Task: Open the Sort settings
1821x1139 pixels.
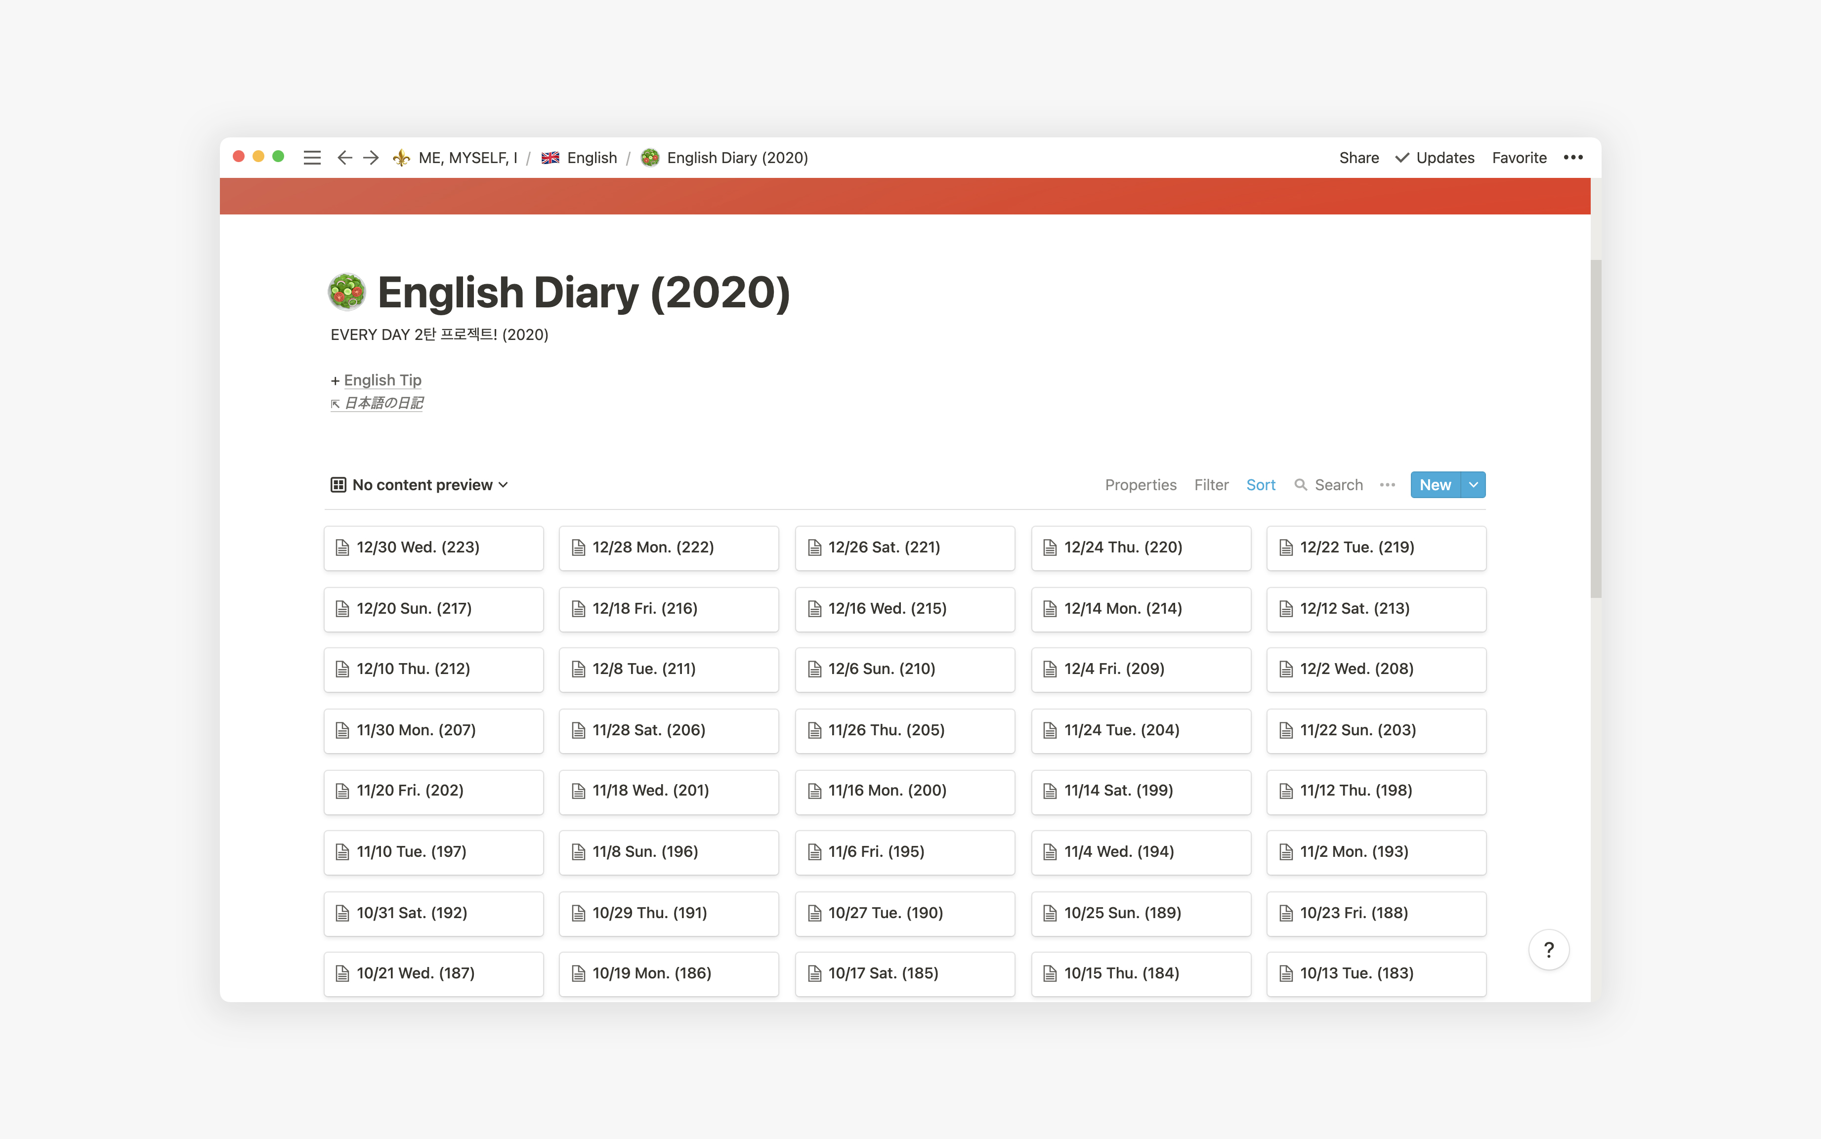Action: [1260, 484]
